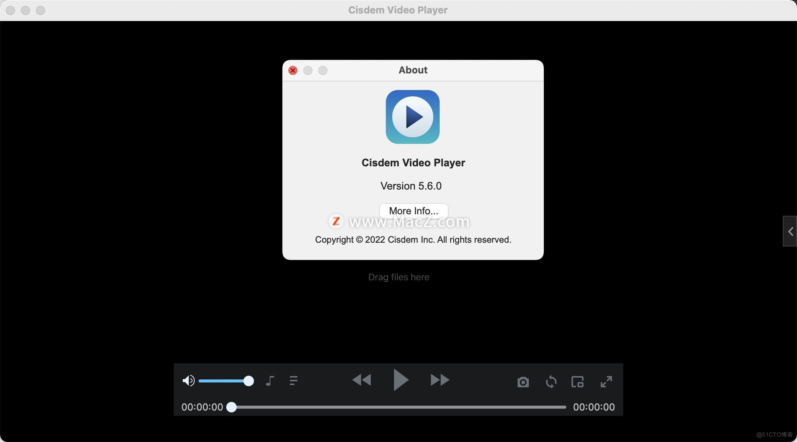Screen dimensions: 797x442
Task: Mute audio with the speaker icon
Action: 188,381
